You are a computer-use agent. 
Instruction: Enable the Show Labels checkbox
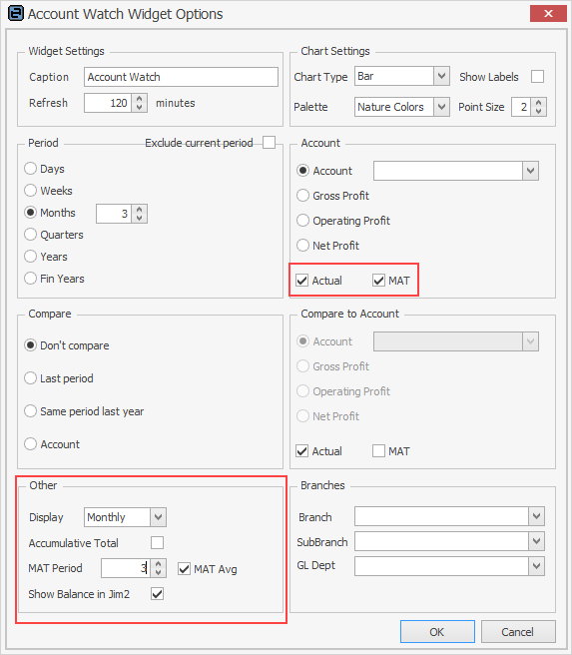pyautogui.click(x=537, y=77)
